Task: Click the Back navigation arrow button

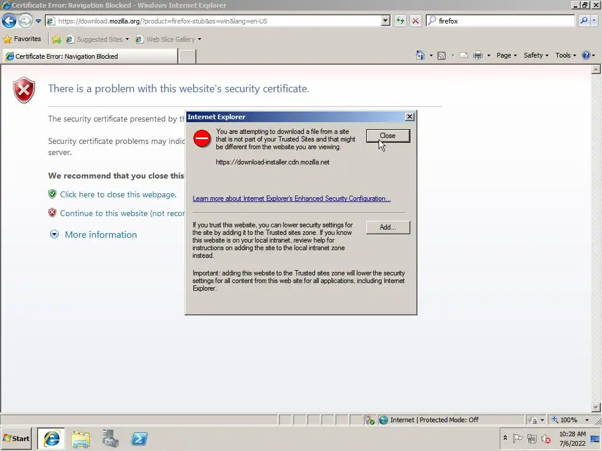Action: [x=9, y=21]
